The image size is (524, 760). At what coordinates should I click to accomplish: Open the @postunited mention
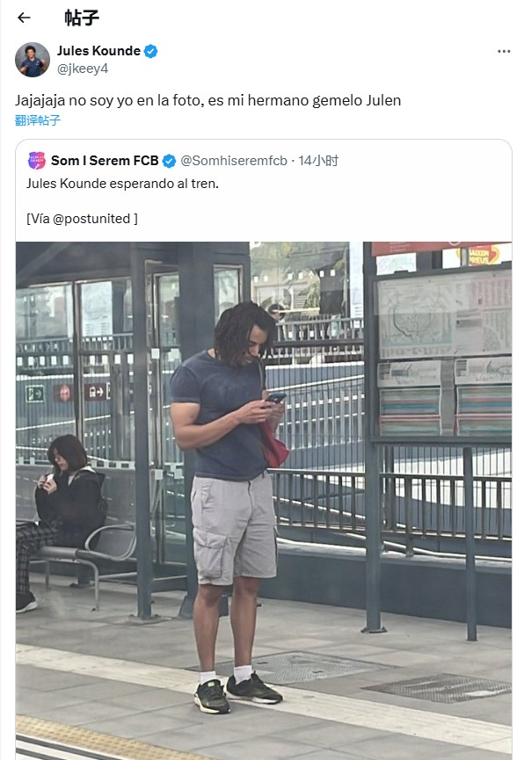coord(91,219)
